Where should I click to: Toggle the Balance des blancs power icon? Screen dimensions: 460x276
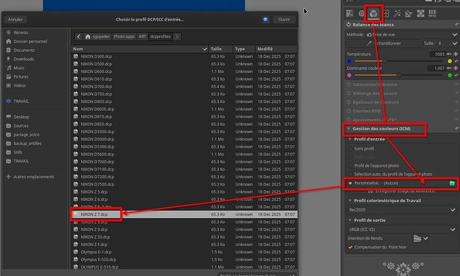point(349,25)
